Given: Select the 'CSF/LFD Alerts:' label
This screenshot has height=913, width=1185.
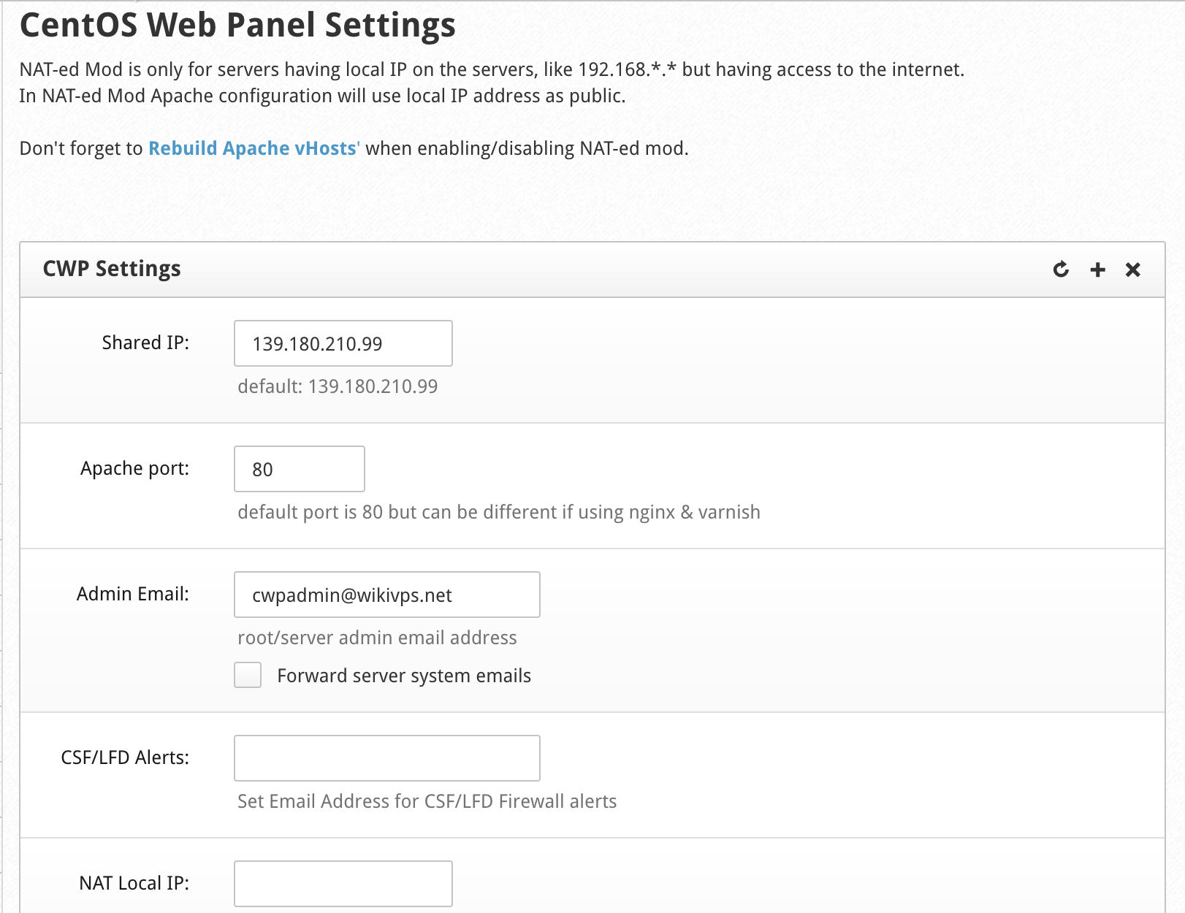Looking at the screenshot, I should tap(125, 757).
